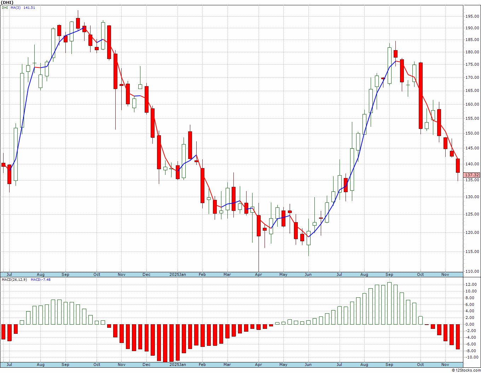Click Apr on the MACD panel time axis
Screen dimensions: 481x373
(259, 365)
